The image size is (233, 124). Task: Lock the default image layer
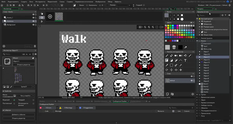tap(194, 80)
